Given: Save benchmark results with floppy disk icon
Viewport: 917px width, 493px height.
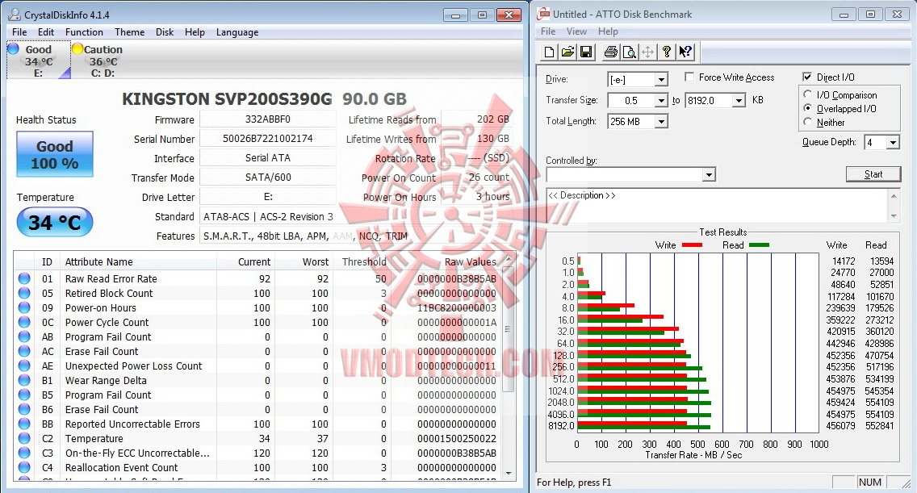Looking at the screenshot, I should pyautogui.click(x=586, y=52).
